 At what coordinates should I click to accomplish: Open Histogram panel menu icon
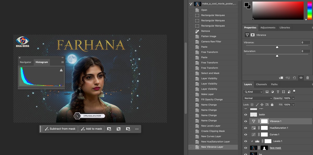point(63,62)
